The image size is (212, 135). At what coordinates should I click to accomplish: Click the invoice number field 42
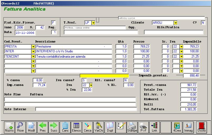pos(40,27)
